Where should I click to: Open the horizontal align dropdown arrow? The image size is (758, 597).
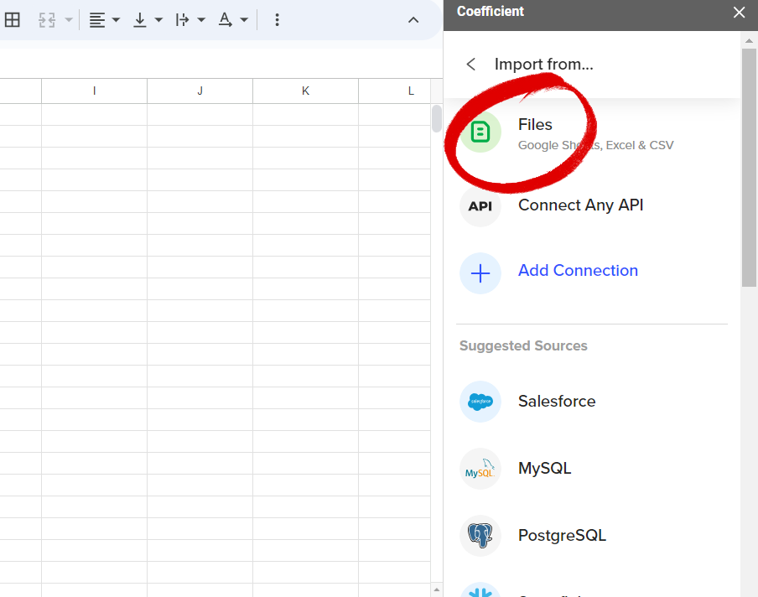pos(116,20)
